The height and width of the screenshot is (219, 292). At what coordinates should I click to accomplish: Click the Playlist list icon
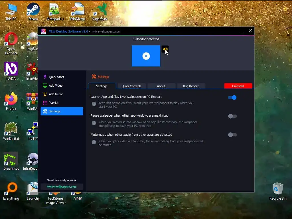click(45, 103)
